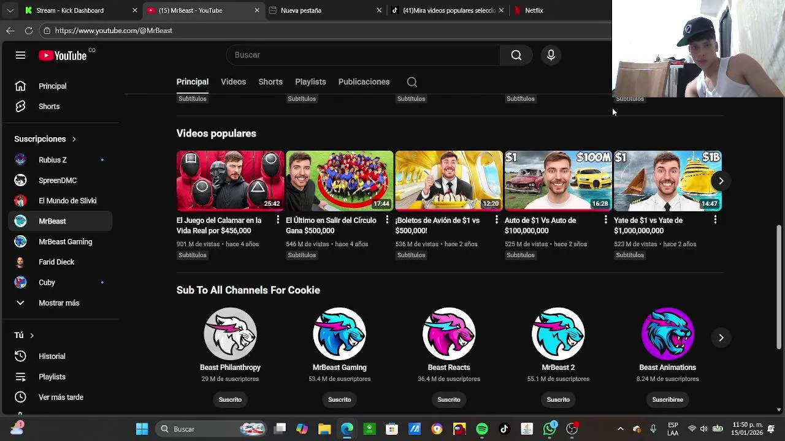Open the YouTube hamburger guide menu
The height and width of the screenshot is (441, 785).
coord(20,55)
